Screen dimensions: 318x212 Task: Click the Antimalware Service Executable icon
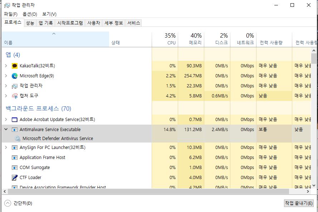pyautogui.click(x=15, y=130)
